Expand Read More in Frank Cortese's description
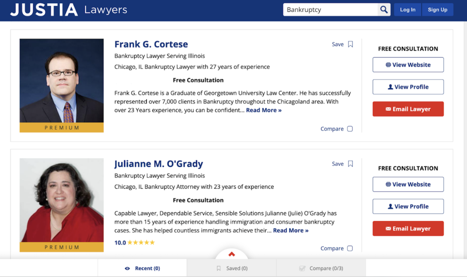 click(264, 110)
